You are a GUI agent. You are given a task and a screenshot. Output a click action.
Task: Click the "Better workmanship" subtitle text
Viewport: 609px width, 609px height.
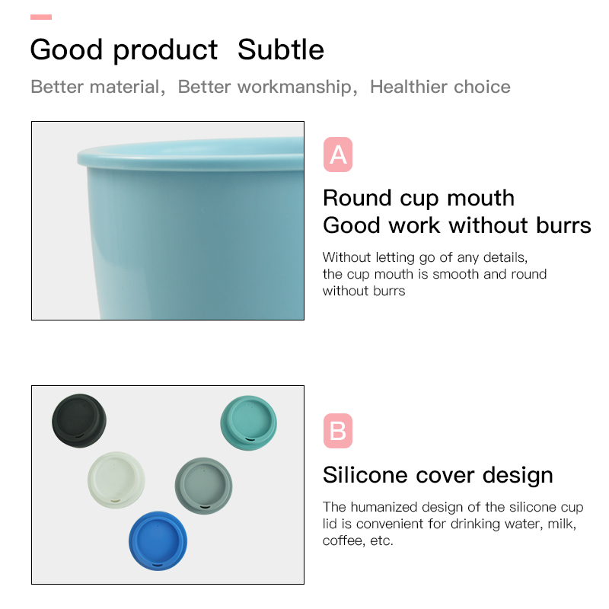click(263, 87)
